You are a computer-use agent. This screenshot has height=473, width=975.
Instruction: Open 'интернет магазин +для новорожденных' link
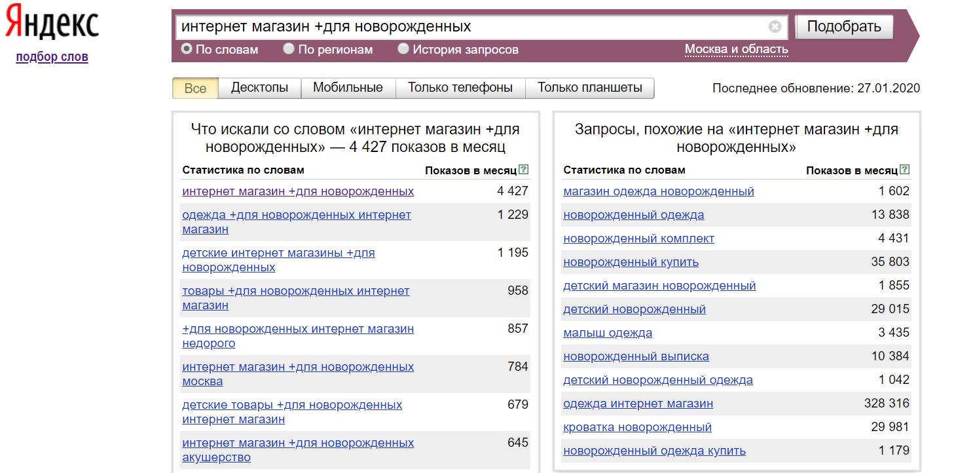click(298, 191)
